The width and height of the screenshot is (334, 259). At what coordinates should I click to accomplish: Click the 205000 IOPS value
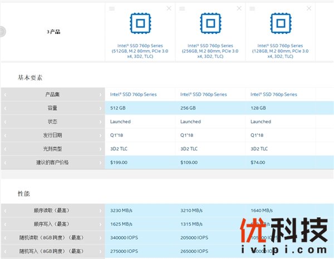[x=194, y=238]
